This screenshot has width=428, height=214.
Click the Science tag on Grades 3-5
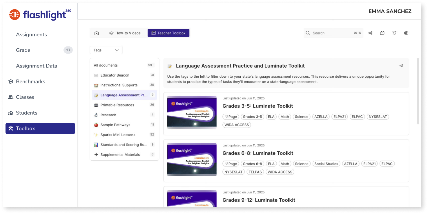pyautogui.click(x=302, y=117)
